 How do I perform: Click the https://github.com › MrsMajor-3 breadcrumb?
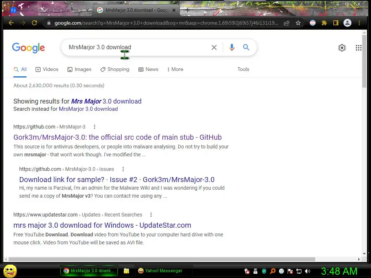click(49, 127)
